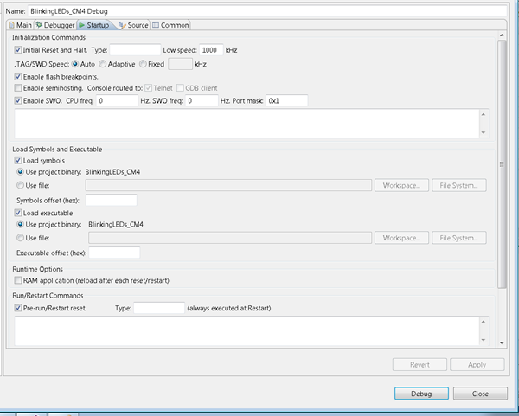Screen dimensions: 519x416
Task: Click main panel scroll down arrow
Action: coord(502,342)
